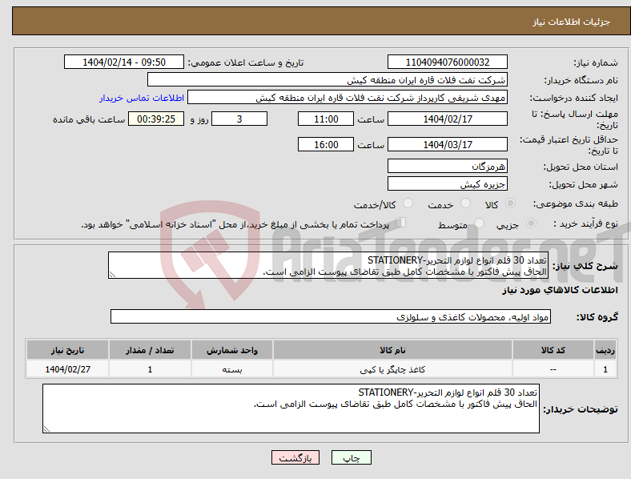631x479 pixels.
Task: Click the واحد شمارش column header
Action: tap(232, 350)
